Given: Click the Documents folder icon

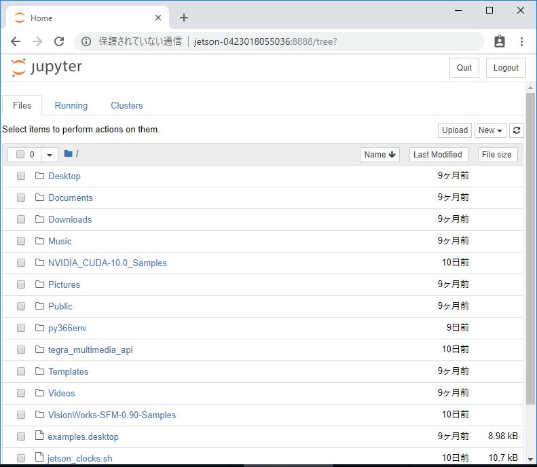Looking at the screenshot, I should click(x=40, y=198).
